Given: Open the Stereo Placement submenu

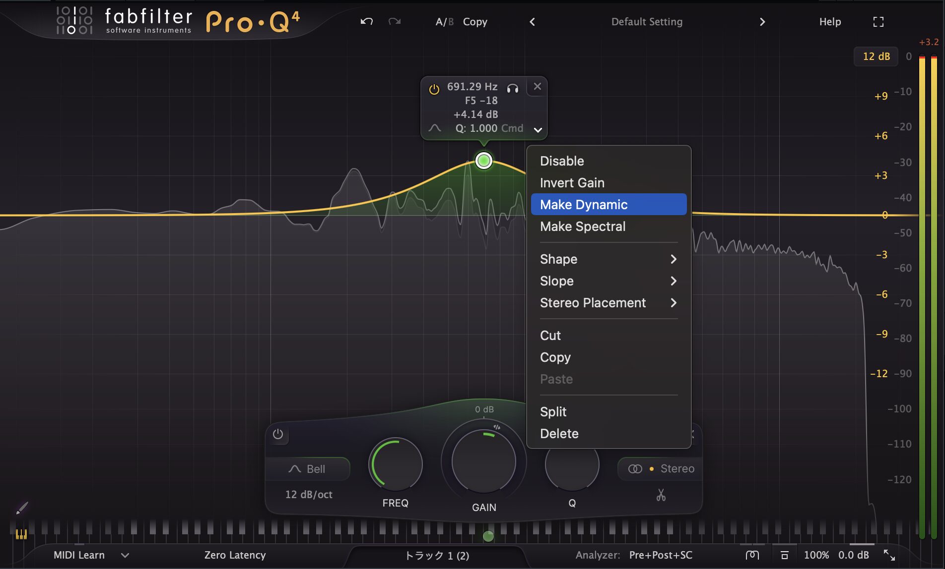Looking at the screenshot, I should point(608,303).
